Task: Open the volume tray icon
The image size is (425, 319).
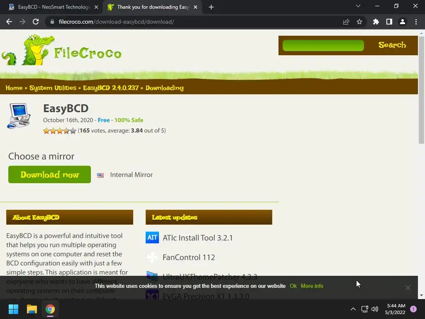Action: 375,309
